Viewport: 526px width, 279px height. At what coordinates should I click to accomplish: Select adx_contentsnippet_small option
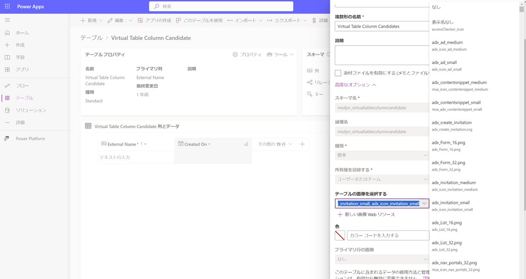pos(475,105)
